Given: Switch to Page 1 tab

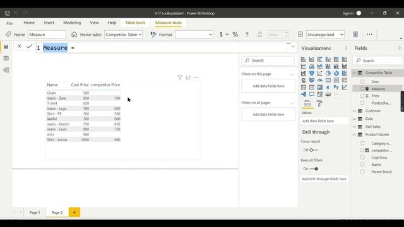Looking at the screenshot, I should point(35,212).
